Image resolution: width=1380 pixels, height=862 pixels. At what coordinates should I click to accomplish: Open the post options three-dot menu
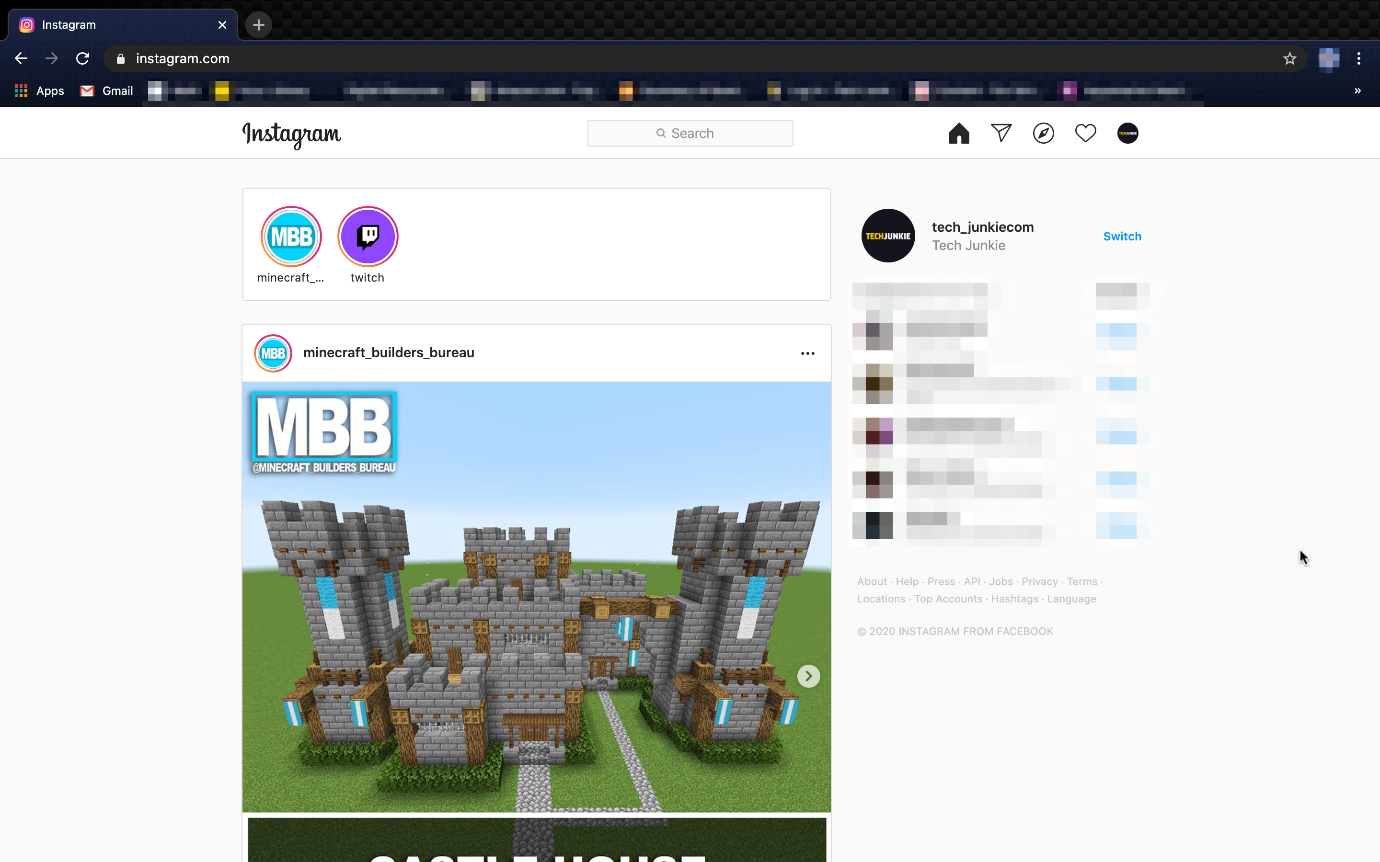tap(807, 353)
